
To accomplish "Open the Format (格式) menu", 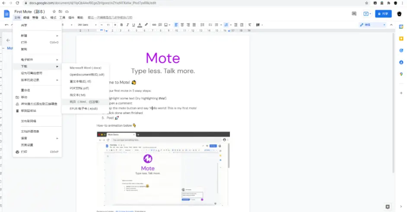I will click(x=53, y=18).
